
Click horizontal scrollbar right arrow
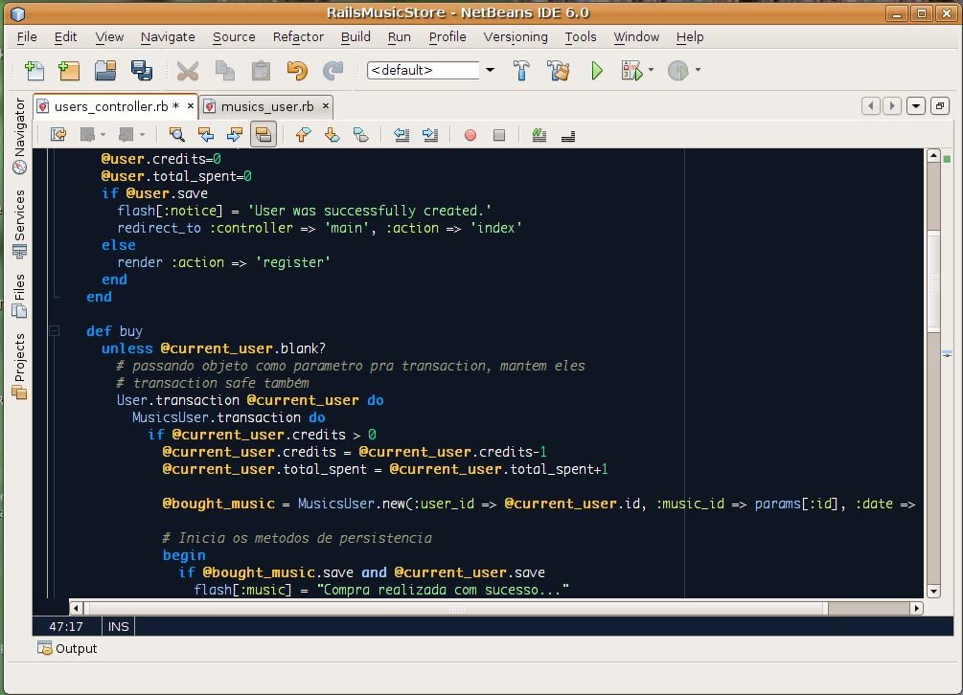click(x=916, y=609)
